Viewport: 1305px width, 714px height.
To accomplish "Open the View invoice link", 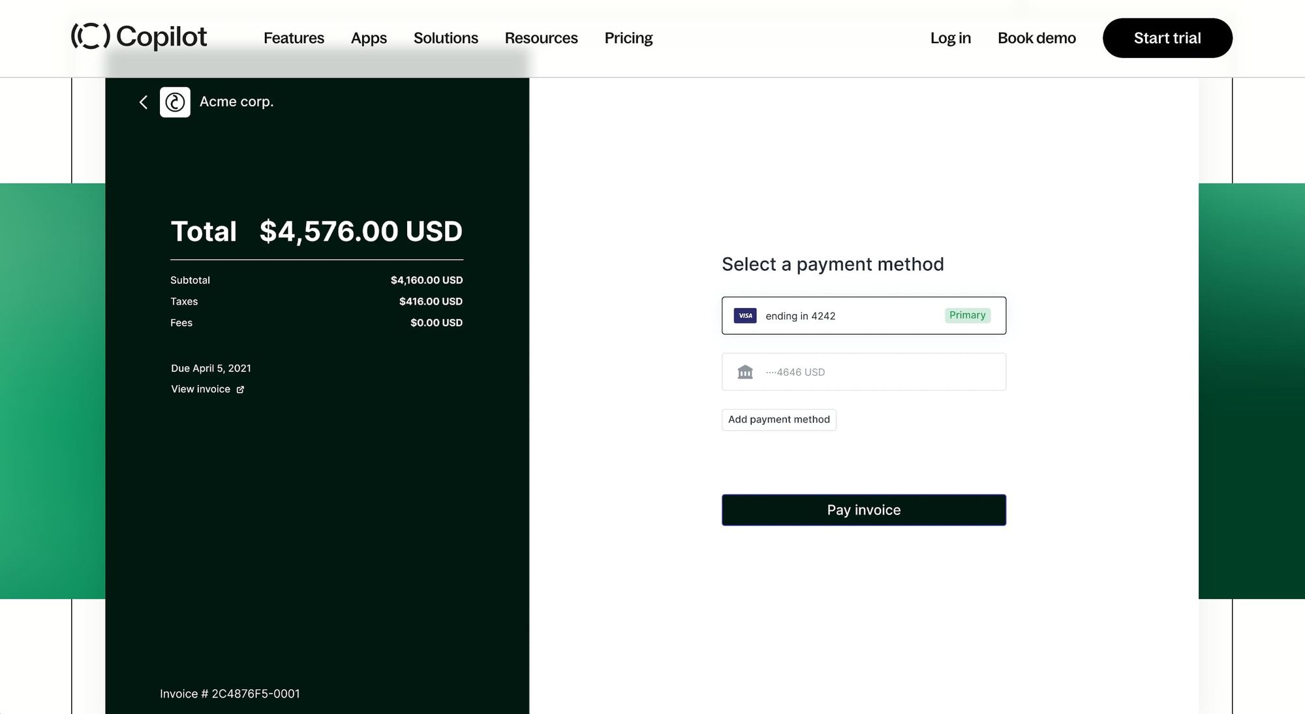I will click(200, 389).
